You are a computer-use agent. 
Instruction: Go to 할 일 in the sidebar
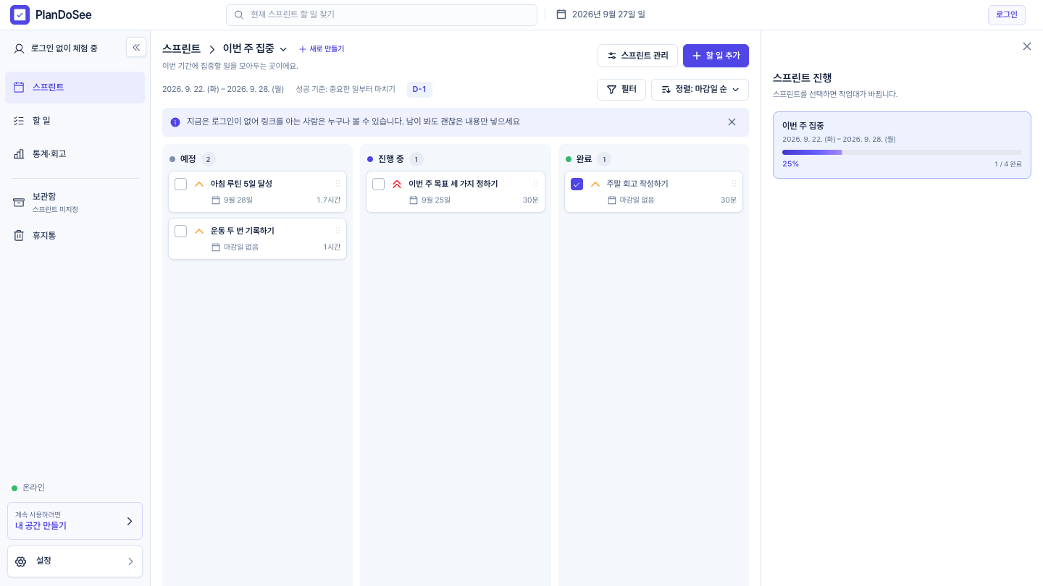[75, 120]
